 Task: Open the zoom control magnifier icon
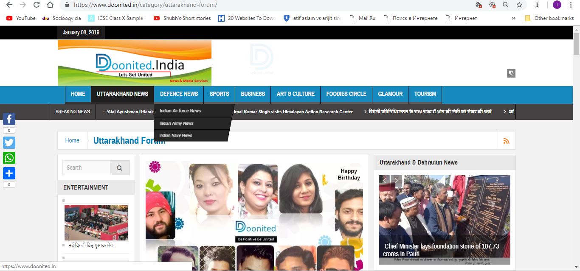(506, 5)
